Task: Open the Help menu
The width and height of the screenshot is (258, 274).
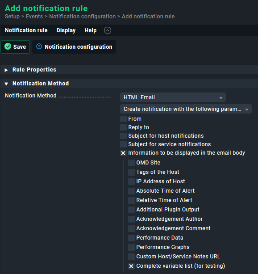Action: 91,30
